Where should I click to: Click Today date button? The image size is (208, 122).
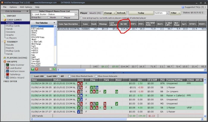click(141, 13)
